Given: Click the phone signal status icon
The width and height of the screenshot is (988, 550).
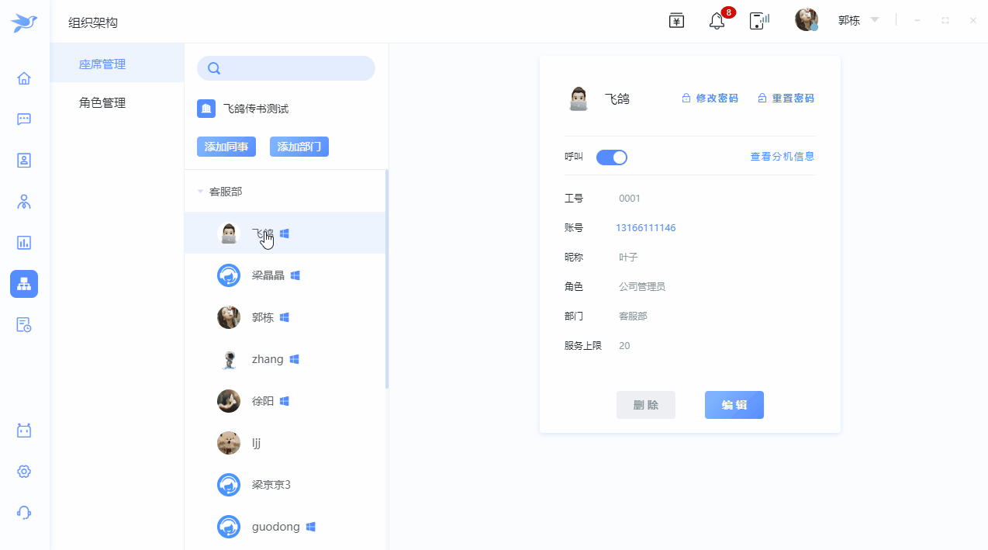Looking at the screenshot, I should pyautogui.click(x=758, y=21).
